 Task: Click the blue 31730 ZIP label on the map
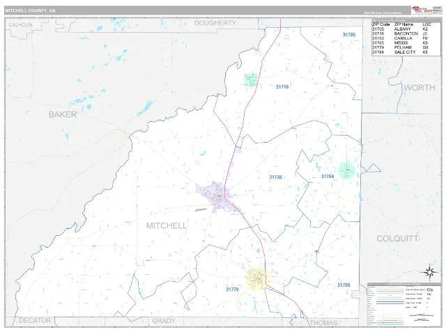click(x=275, y=177)
